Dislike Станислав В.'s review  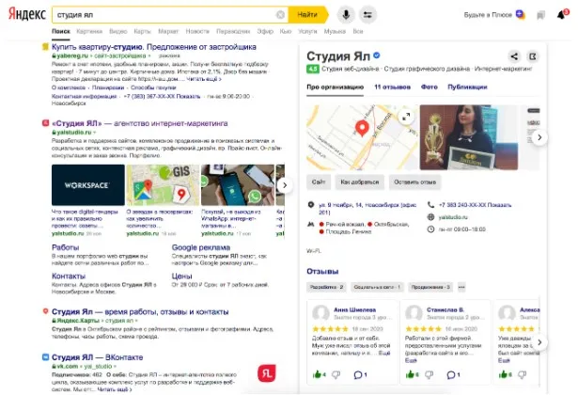click(430, 374)
